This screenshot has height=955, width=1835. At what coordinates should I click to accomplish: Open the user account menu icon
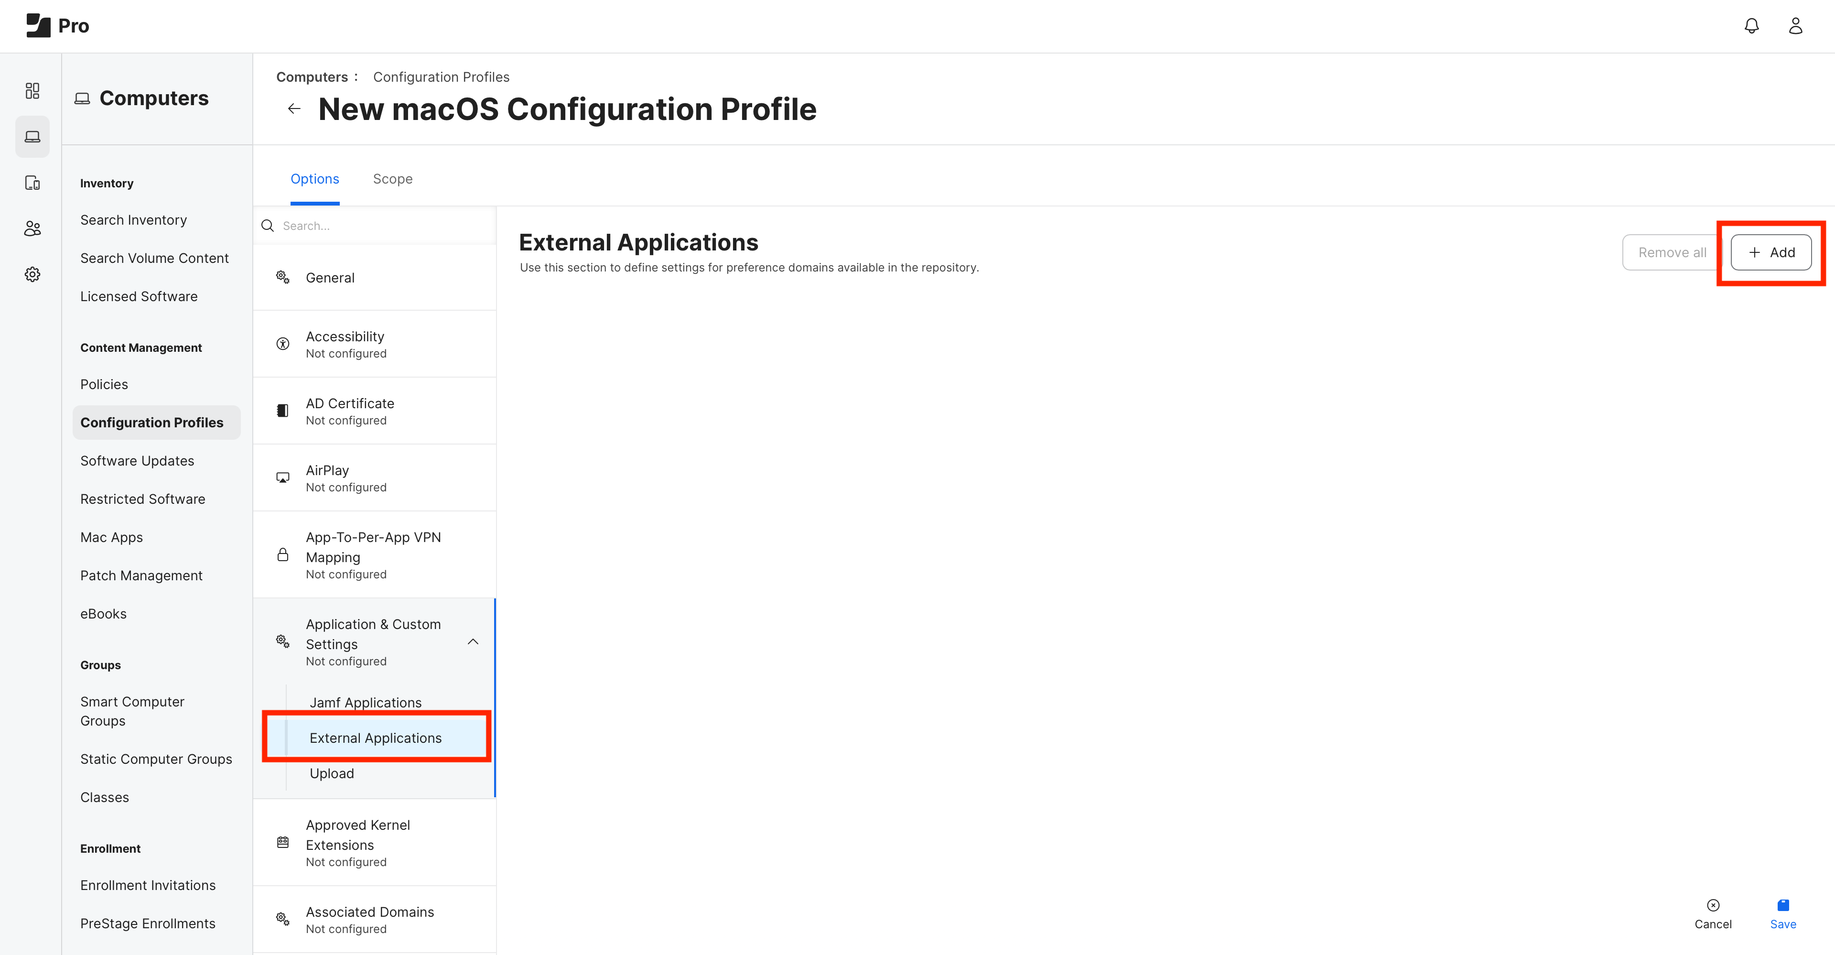1796,26
